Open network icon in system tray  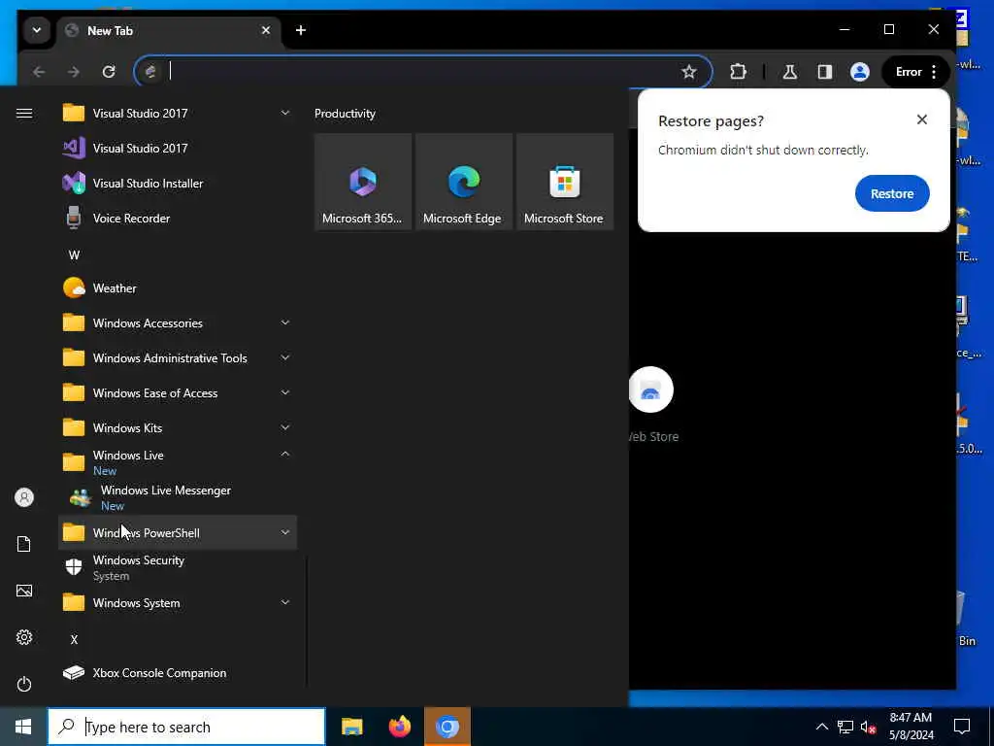[845, 727]
